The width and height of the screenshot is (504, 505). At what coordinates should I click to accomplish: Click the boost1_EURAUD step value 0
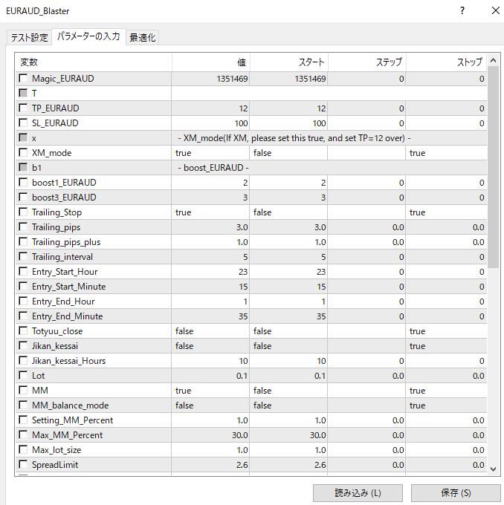click(x=366, y=183)
